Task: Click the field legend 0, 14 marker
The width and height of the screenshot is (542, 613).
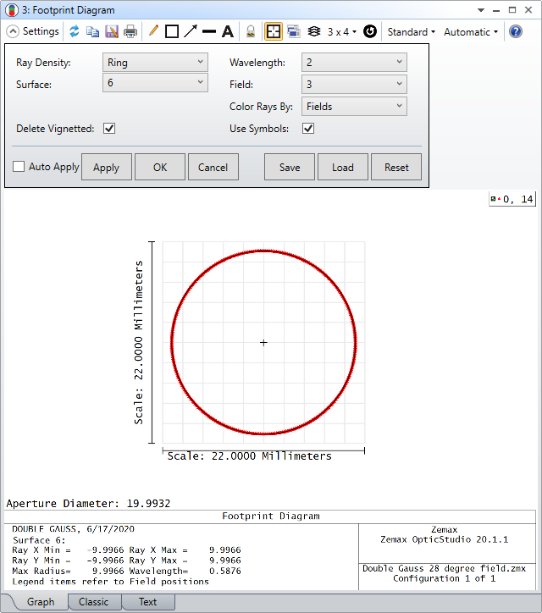Action: [512, 199]
